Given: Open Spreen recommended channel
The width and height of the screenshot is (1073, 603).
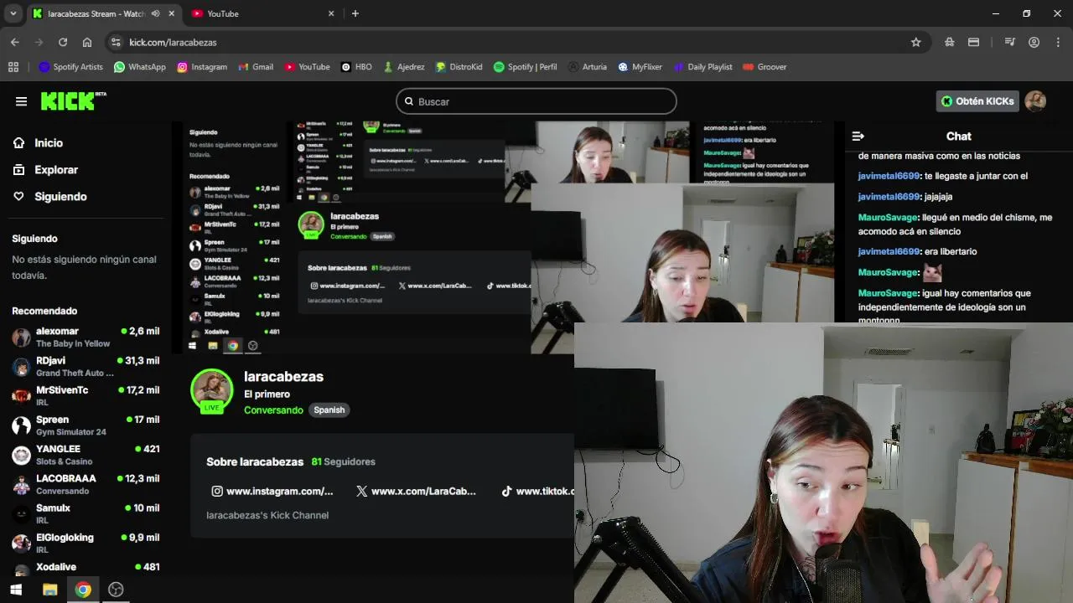Looking at the screenshot, I should coord(86,425).
